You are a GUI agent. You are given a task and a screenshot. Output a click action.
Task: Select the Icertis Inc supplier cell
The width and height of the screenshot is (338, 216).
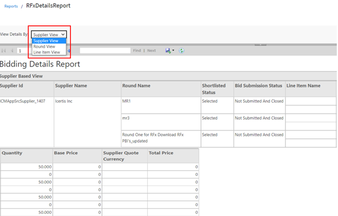pos(88,122)
